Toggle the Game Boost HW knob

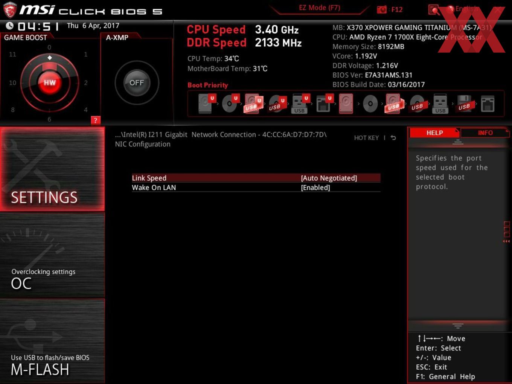tap(50, 82)
